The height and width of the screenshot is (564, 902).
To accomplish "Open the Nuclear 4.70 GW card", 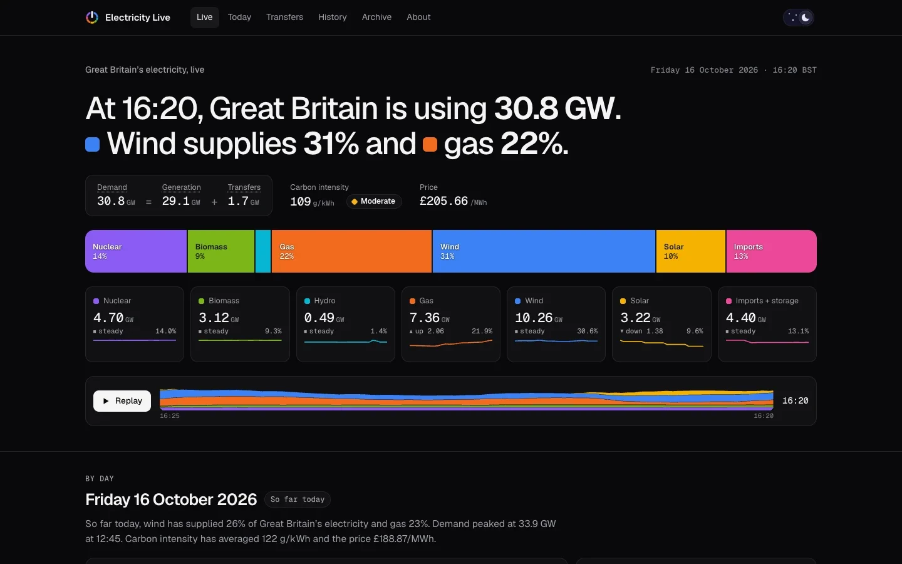I will 135,324.
